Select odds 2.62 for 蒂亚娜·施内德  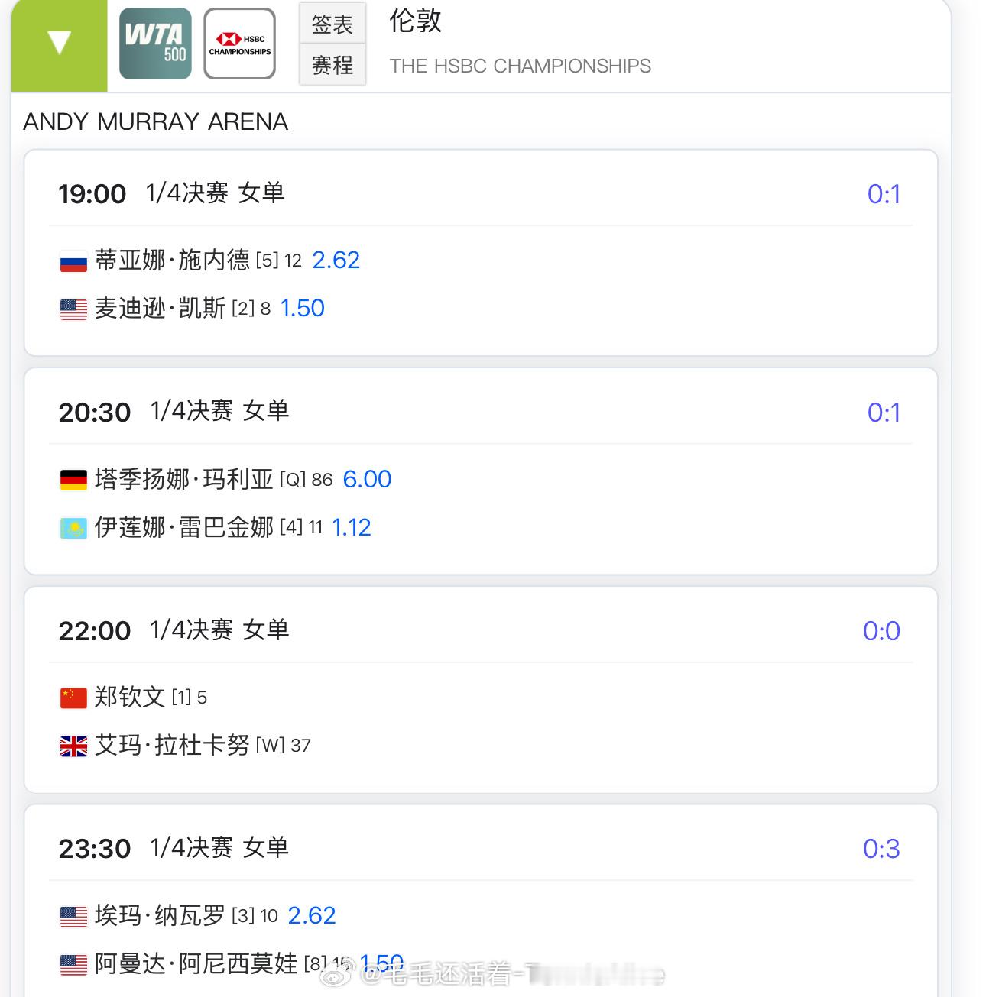coord(336,261)
